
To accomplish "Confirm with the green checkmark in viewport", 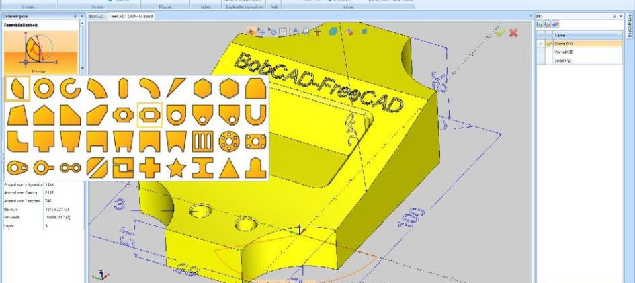I will pyautogui.click(x=501, y=32).
